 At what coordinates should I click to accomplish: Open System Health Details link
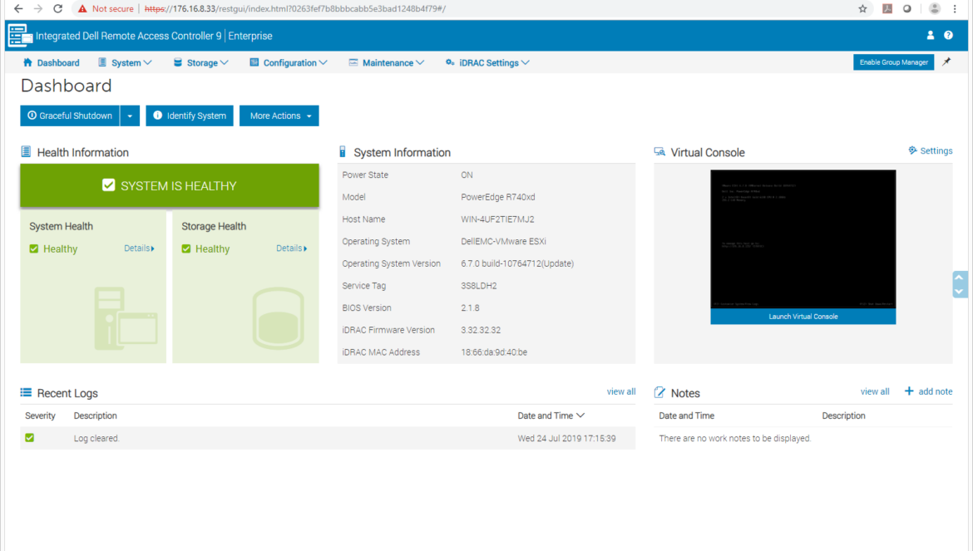point(139,248)
